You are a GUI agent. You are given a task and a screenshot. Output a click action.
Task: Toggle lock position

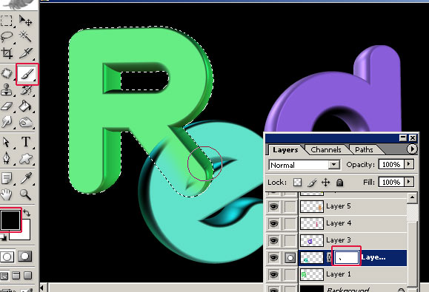325,183
